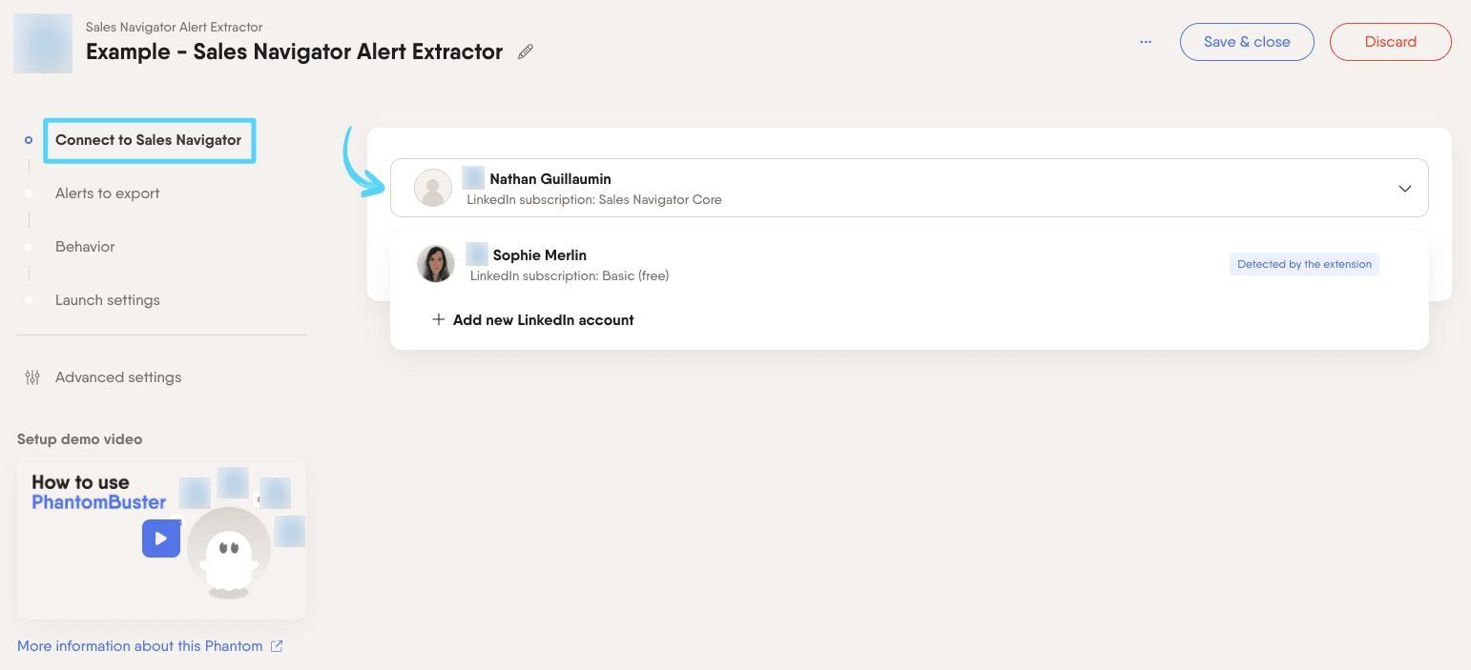
Task: Click the plus icon for new LinkedIn account
Action: click(439, 319)
